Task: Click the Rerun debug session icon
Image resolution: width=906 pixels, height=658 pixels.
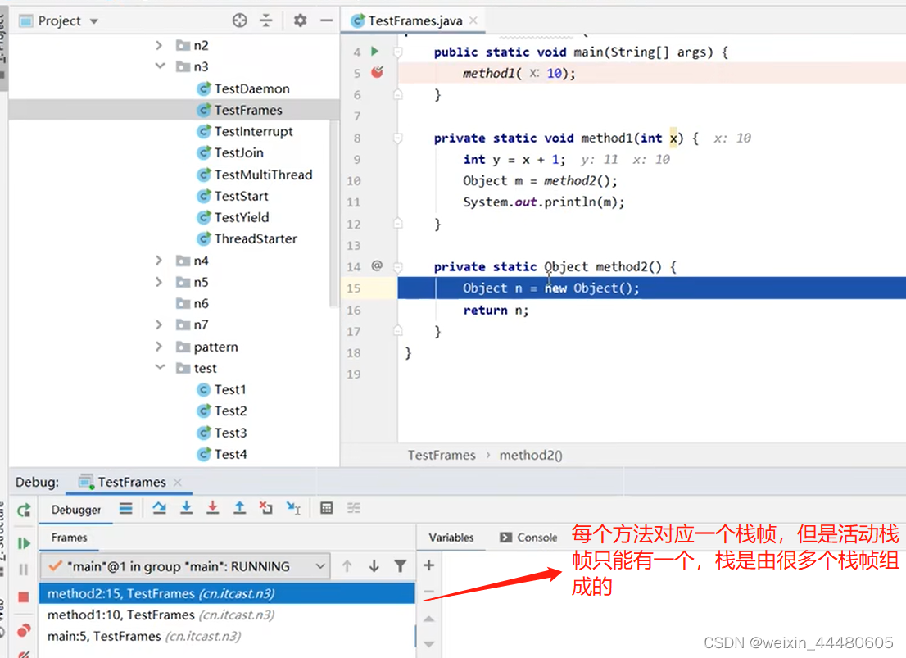Action: (24, 509)
